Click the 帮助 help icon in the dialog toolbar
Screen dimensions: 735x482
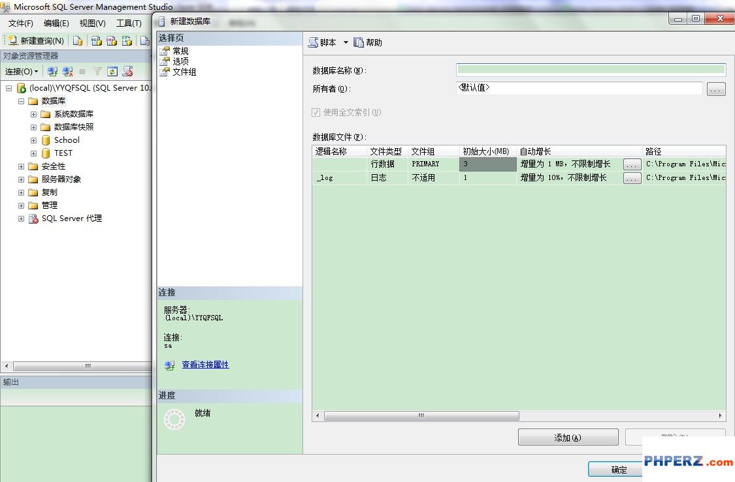click(359, 42)
